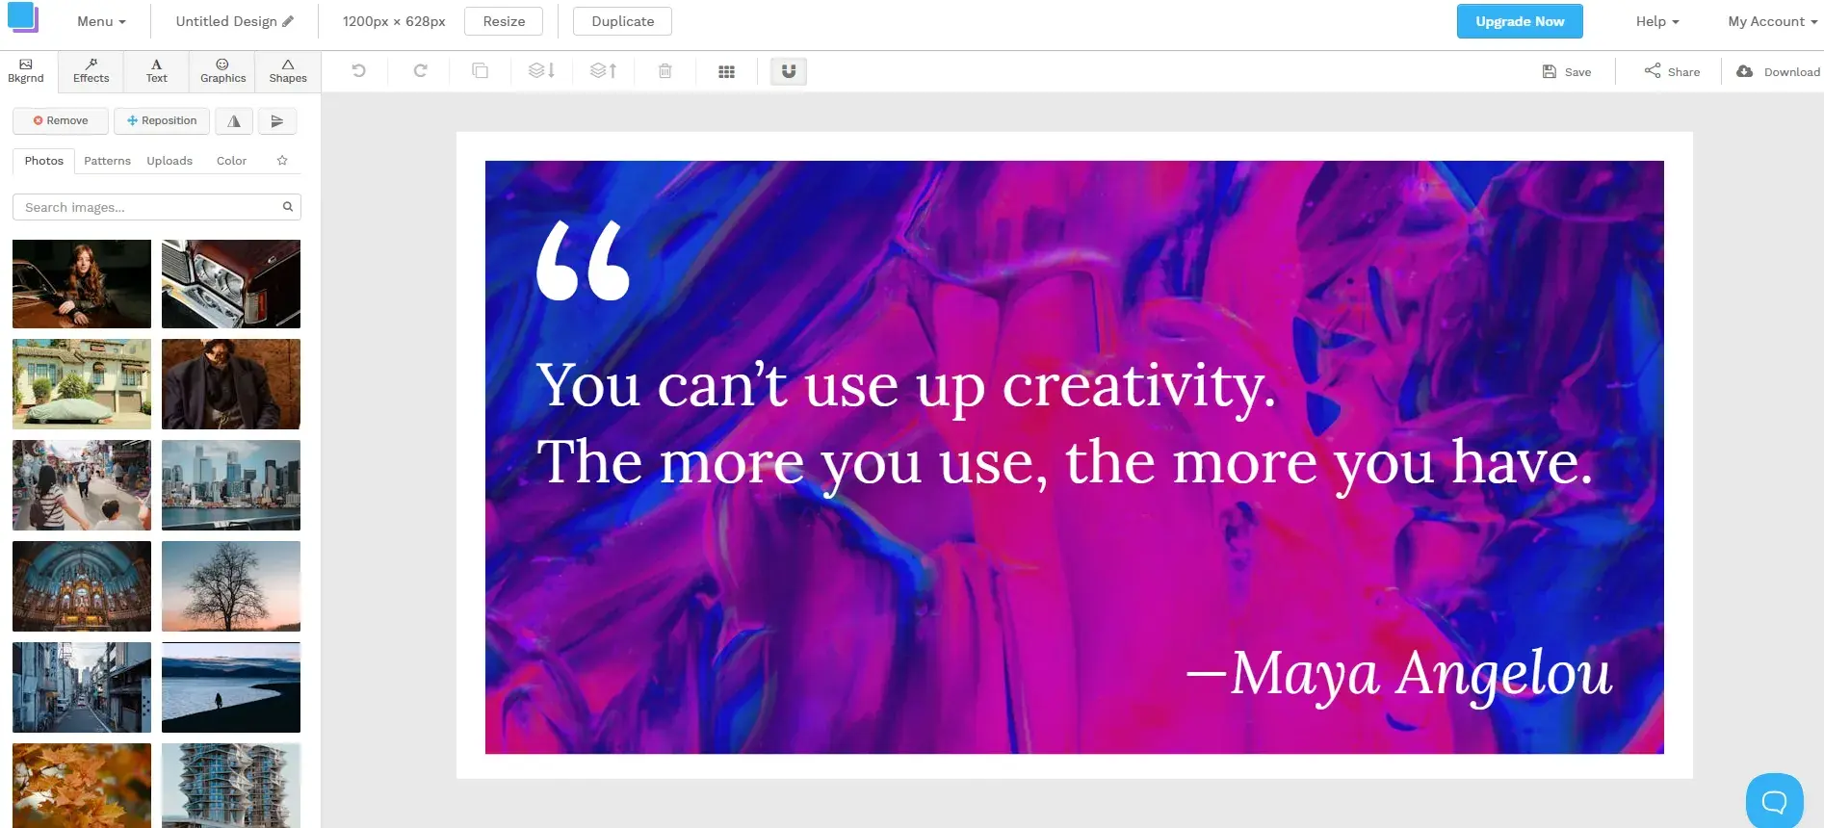The image size is (1824, 828).
Task: Expand the Help dropdown
Action: pyautogui.click(x=1656, y=21)
